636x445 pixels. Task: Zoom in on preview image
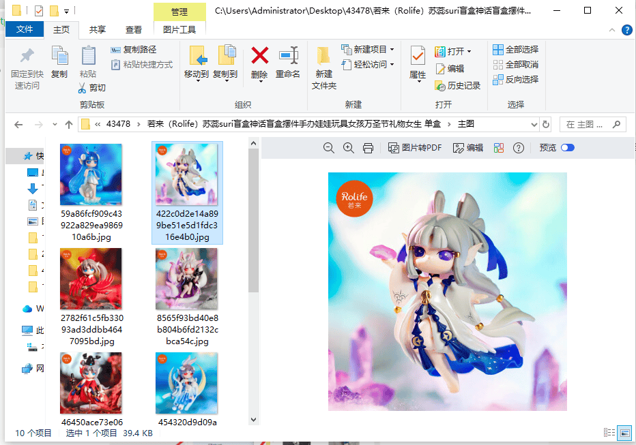coord(349,148)
